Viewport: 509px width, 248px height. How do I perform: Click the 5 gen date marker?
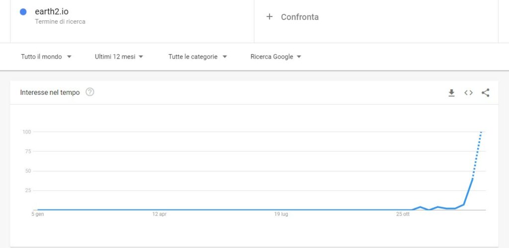(38, 214)
